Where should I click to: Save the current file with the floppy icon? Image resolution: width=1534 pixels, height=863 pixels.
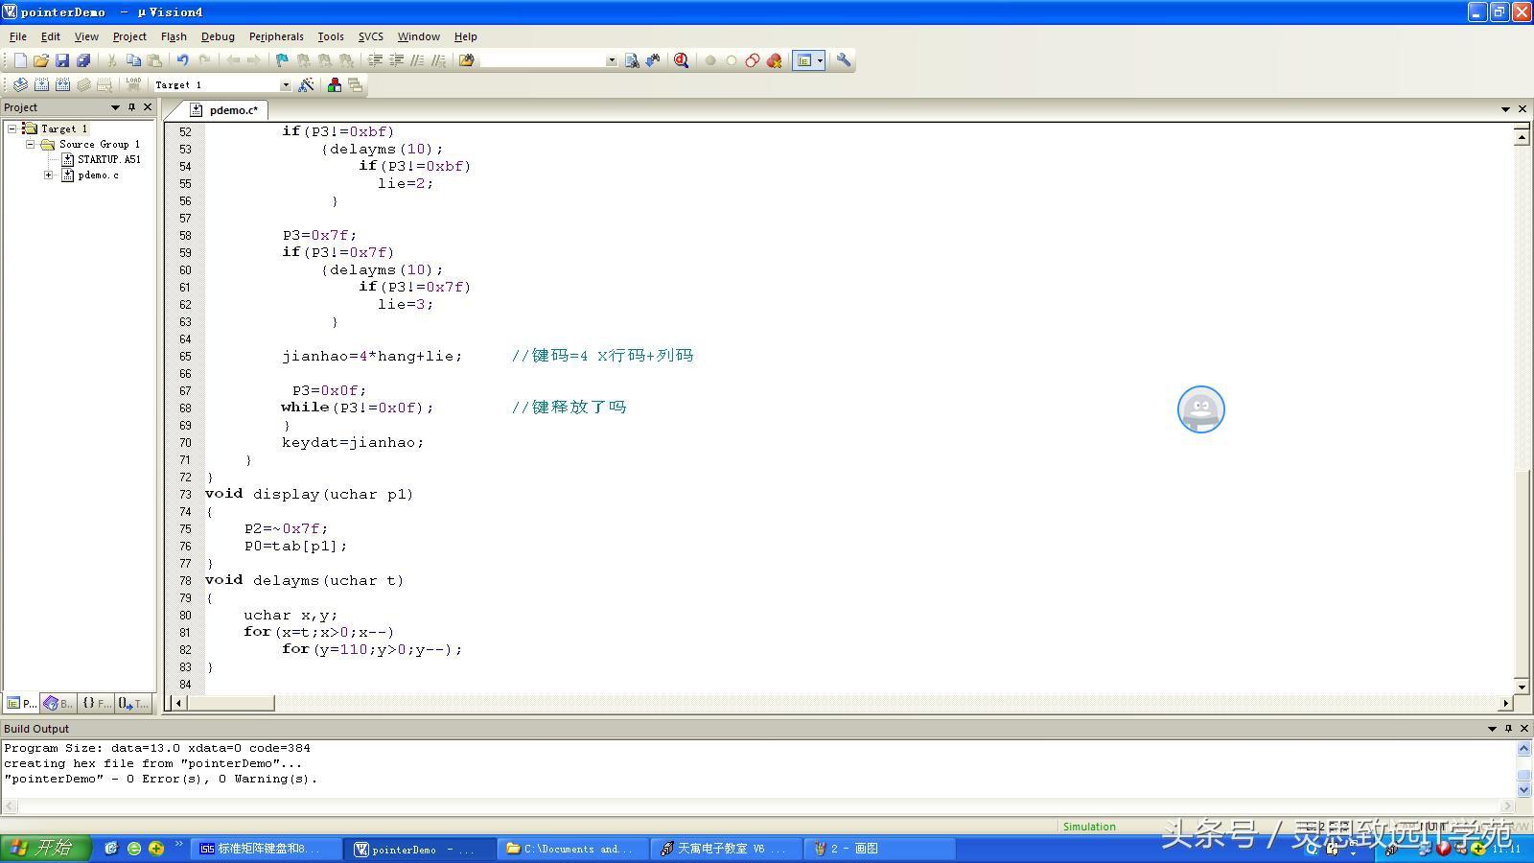click(x=62, y=60)
